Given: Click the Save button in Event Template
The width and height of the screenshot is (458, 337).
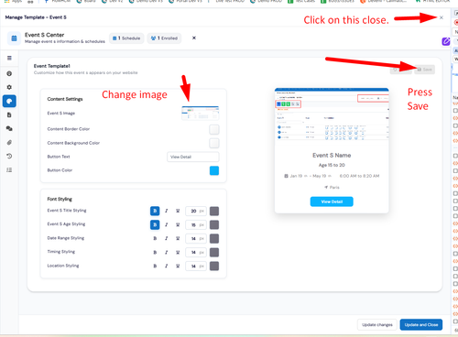Looking at the screenshot, I should (x=424, y=70).
